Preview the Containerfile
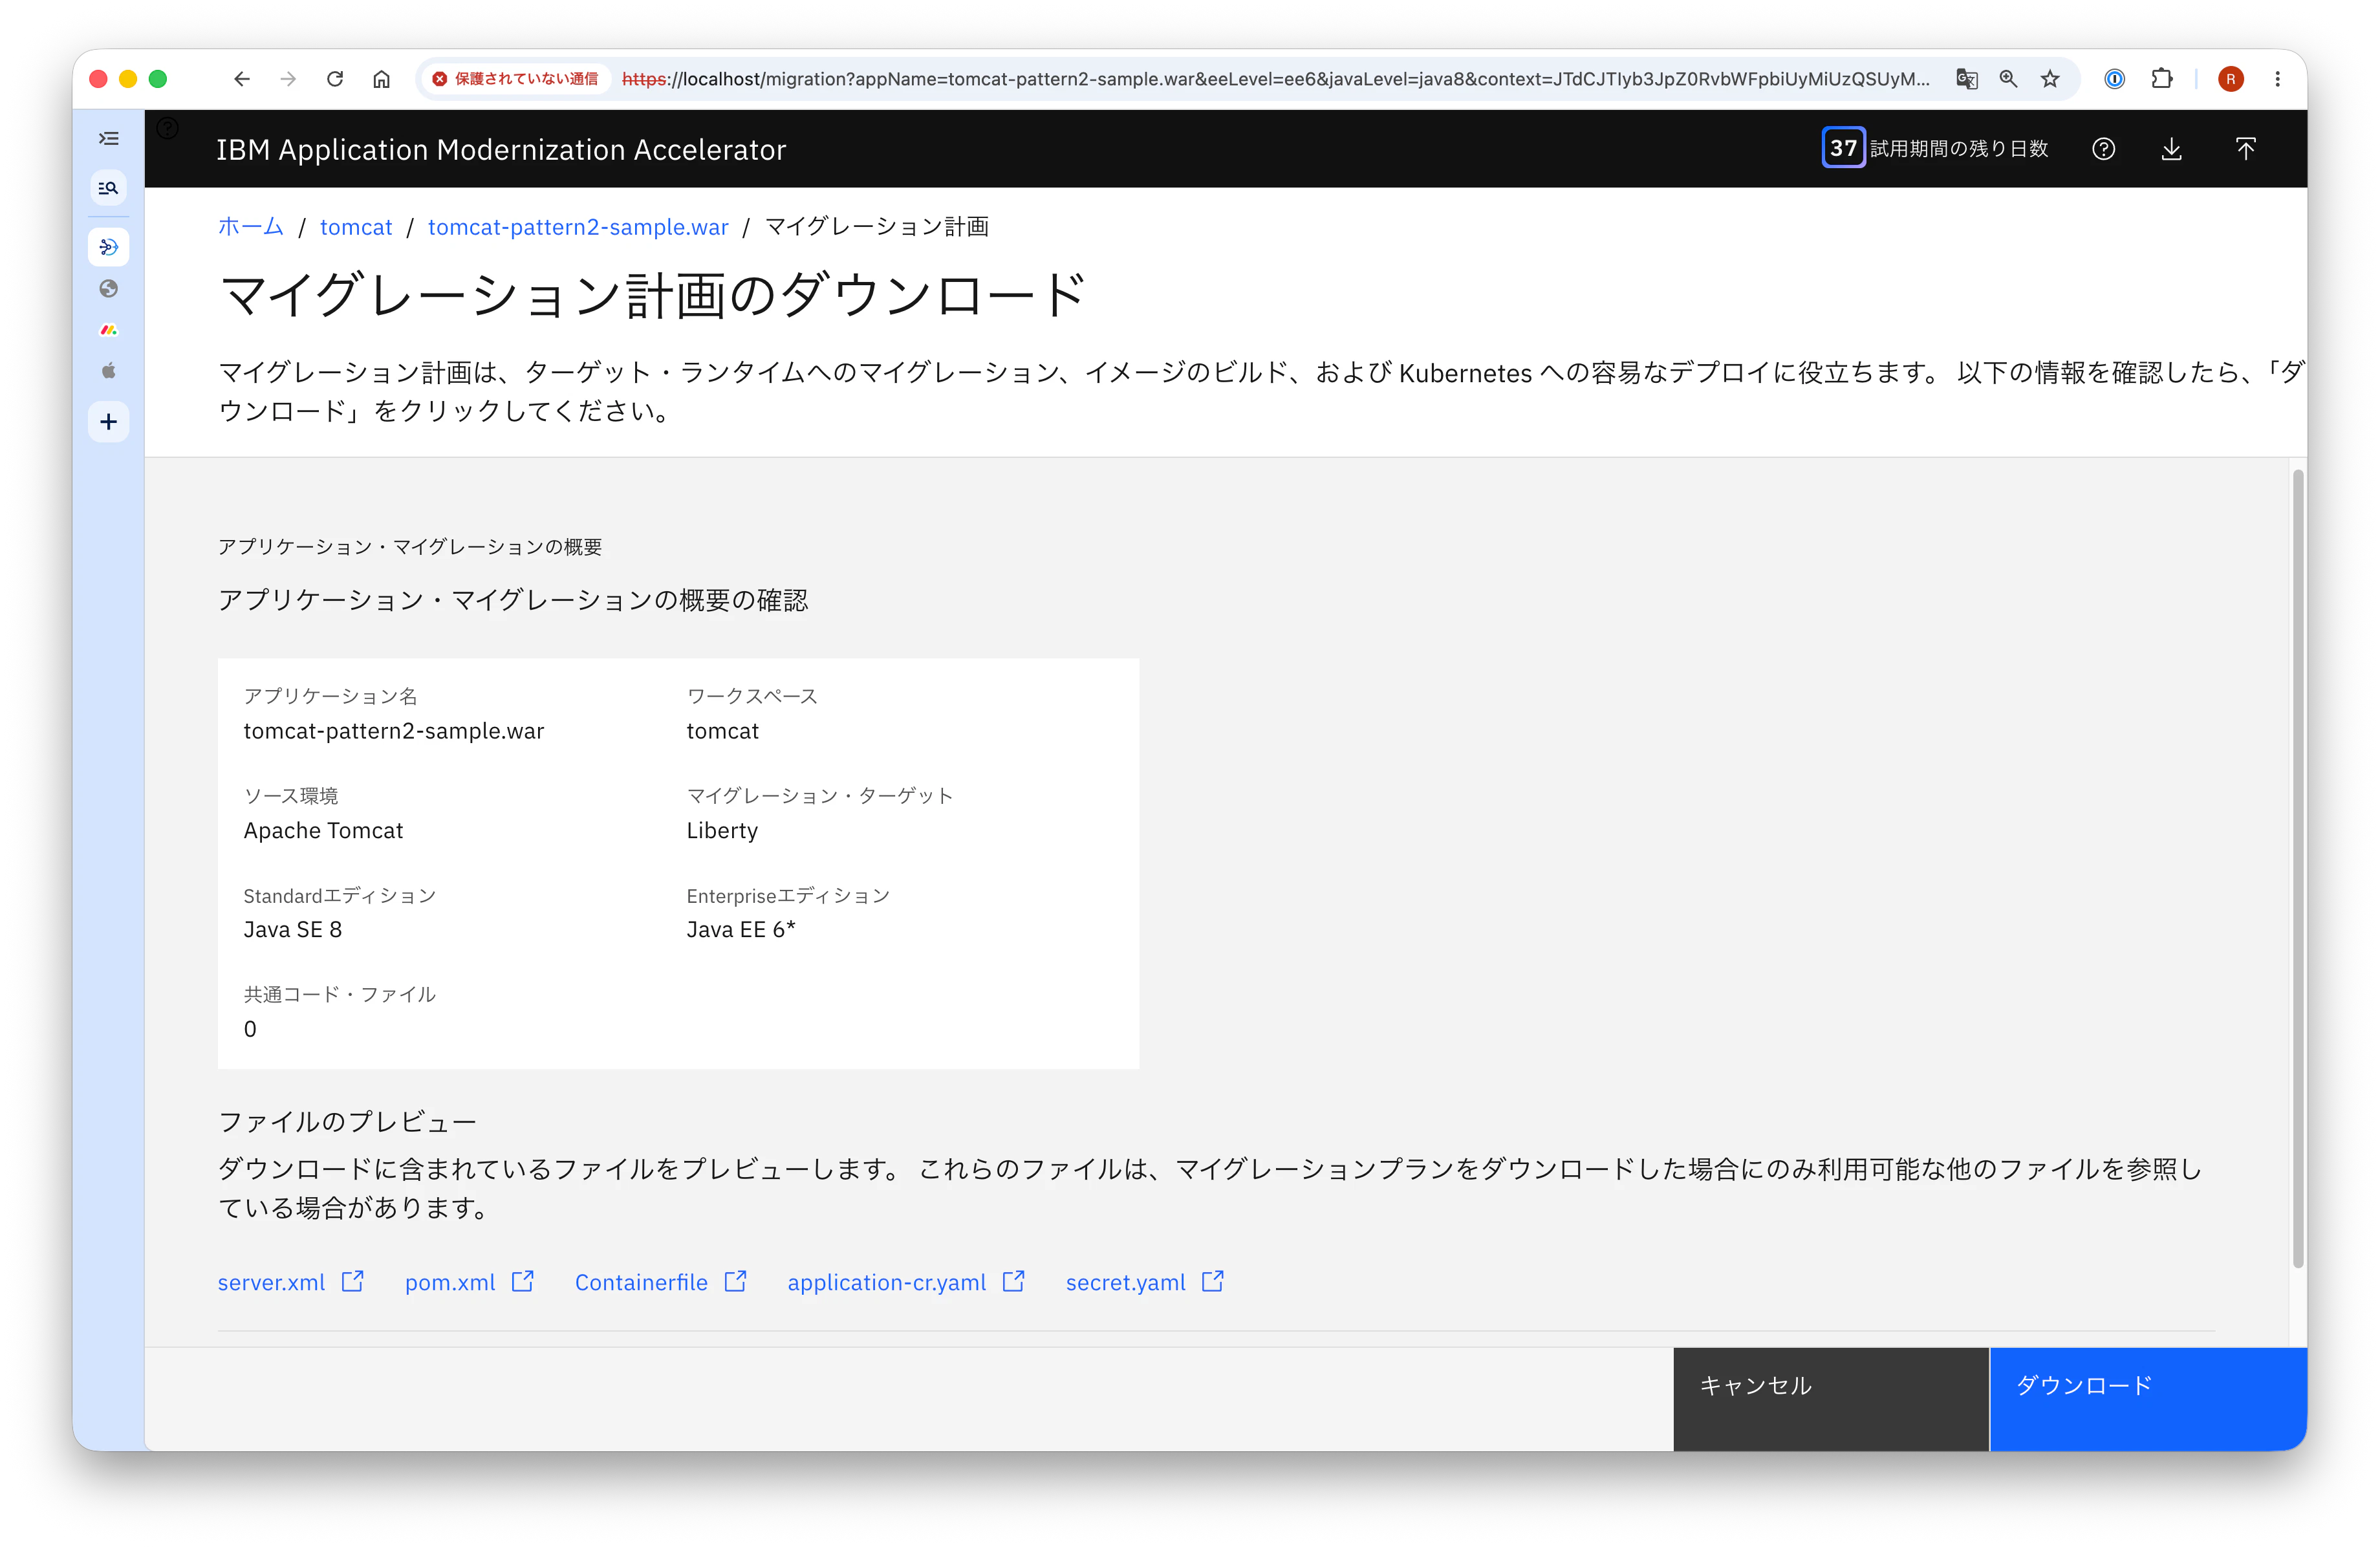This screenshot has width=2380, height=1547. point(661,1282)
